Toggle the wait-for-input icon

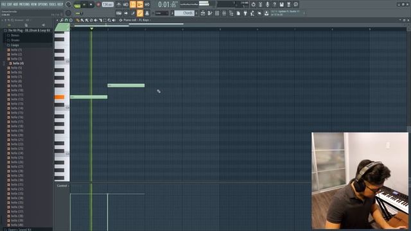point(126,4)
